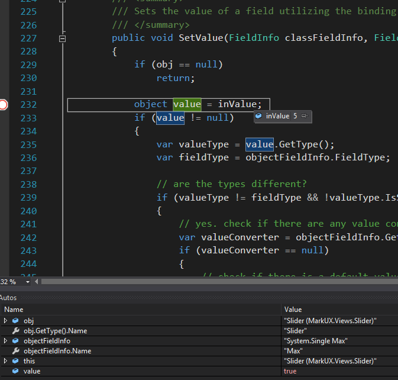Click the cube icon beside this
Screen dimensions: 398x380
[15, 360]
